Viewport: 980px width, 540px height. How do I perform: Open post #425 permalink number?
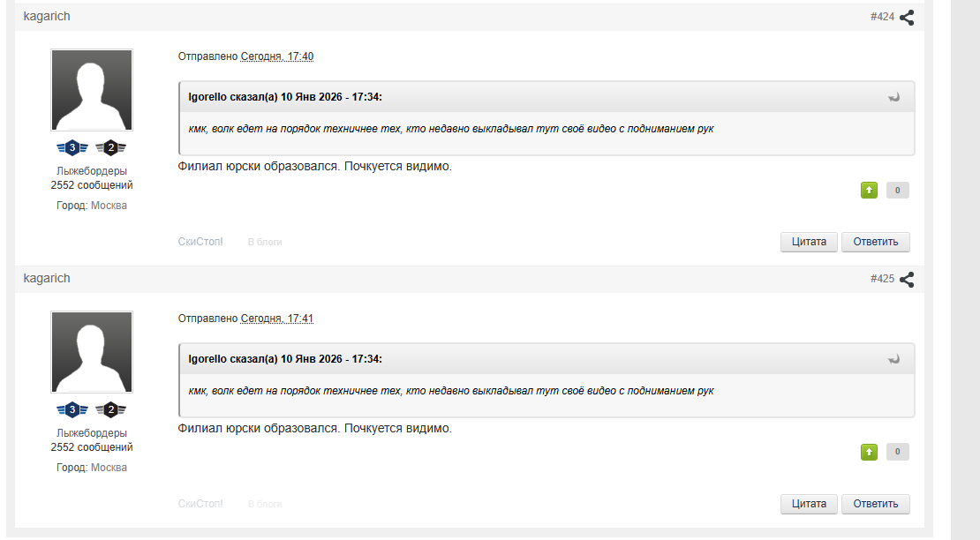(x=882, y=279)
